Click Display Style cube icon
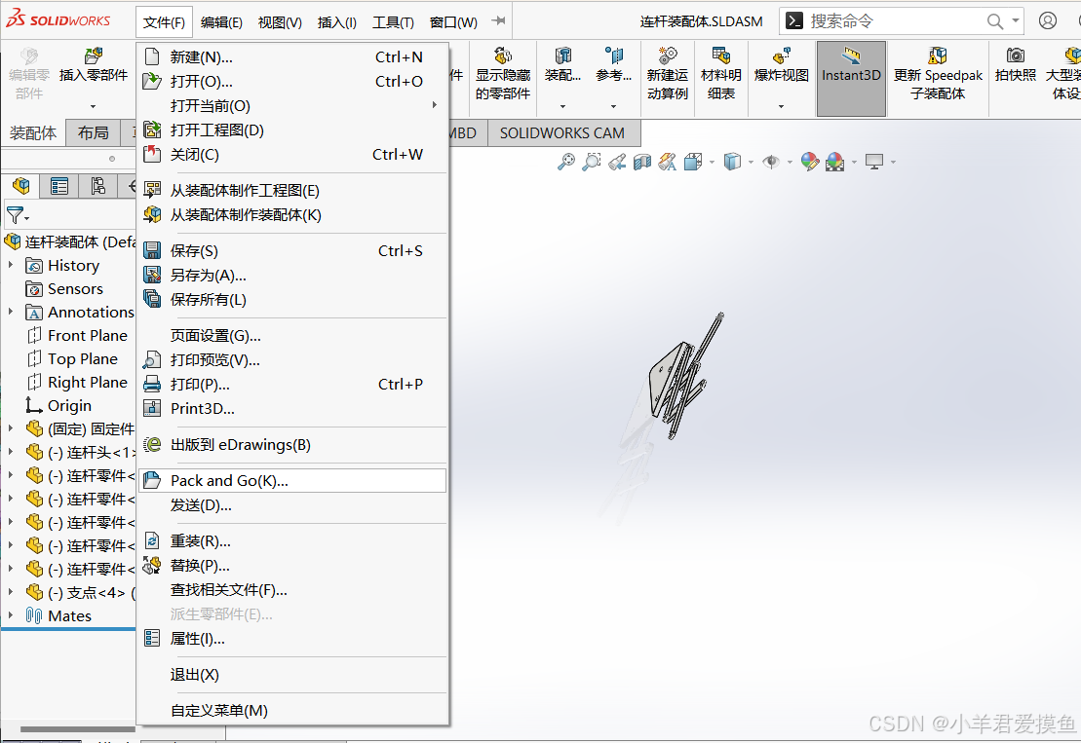1081x743 pixels. click(x=732, y=162)
